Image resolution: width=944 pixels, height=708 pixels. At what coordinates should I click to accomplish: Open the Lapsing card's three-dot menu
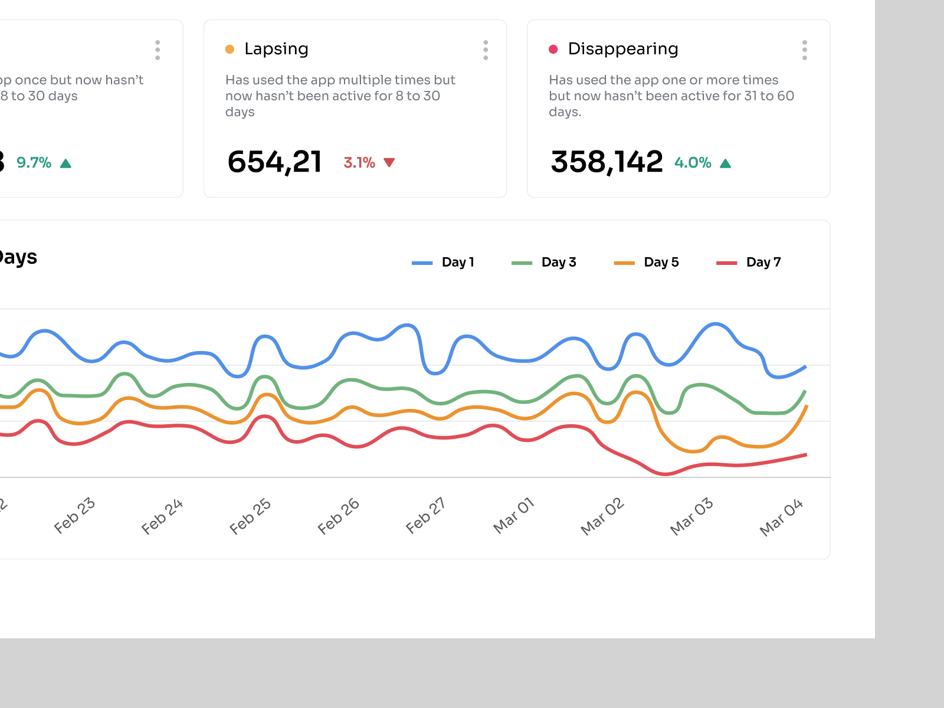(x=485, y=50)
